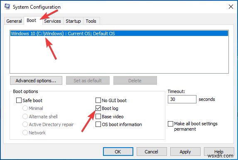
Task: Switch to the General tab
Action: pos(14,21)
